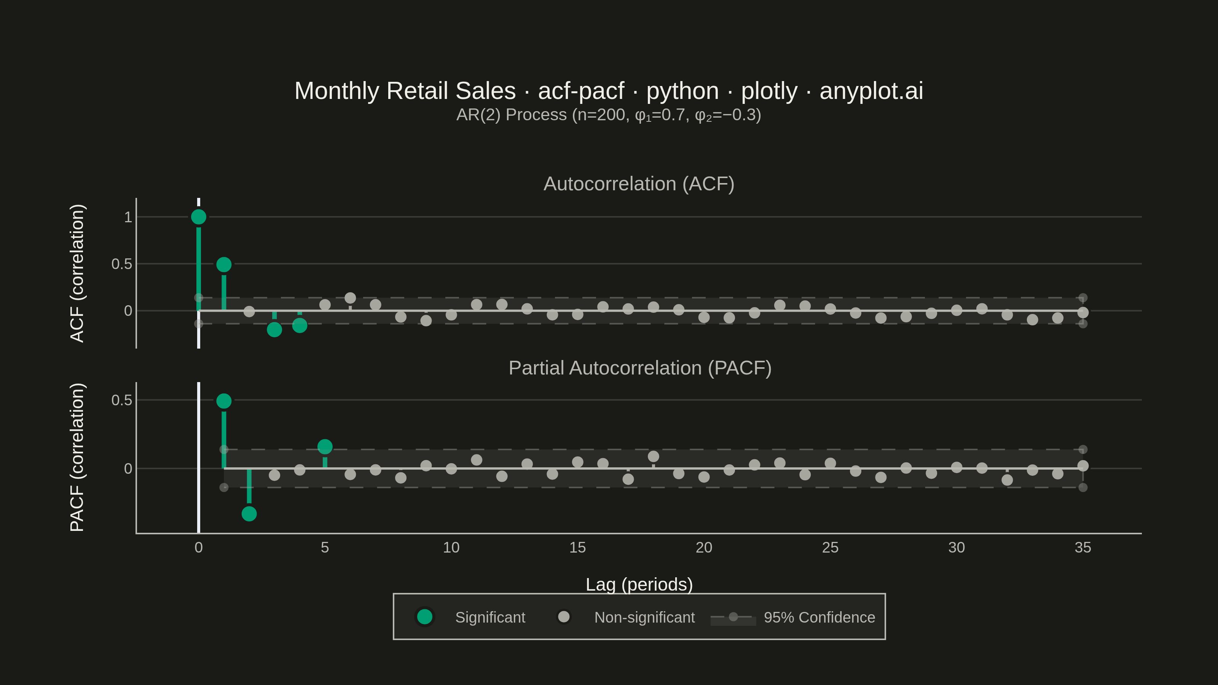This screenshot has width=1218, height=685.
Task: Click the Autocorrelation (ACF) subplot title
Action: pyautogui.click(x=639, y=184)
